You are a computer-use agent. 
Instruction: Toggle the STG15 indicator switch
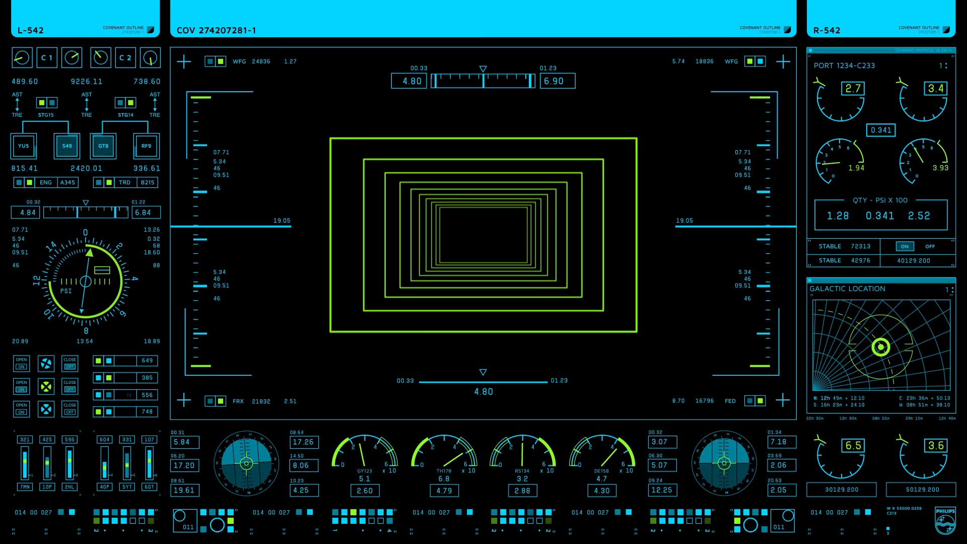46,103
